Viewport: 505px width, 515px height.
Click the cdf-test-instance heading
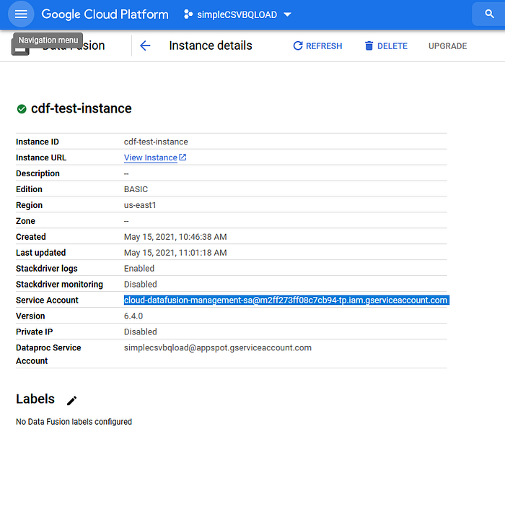[81, 108]
